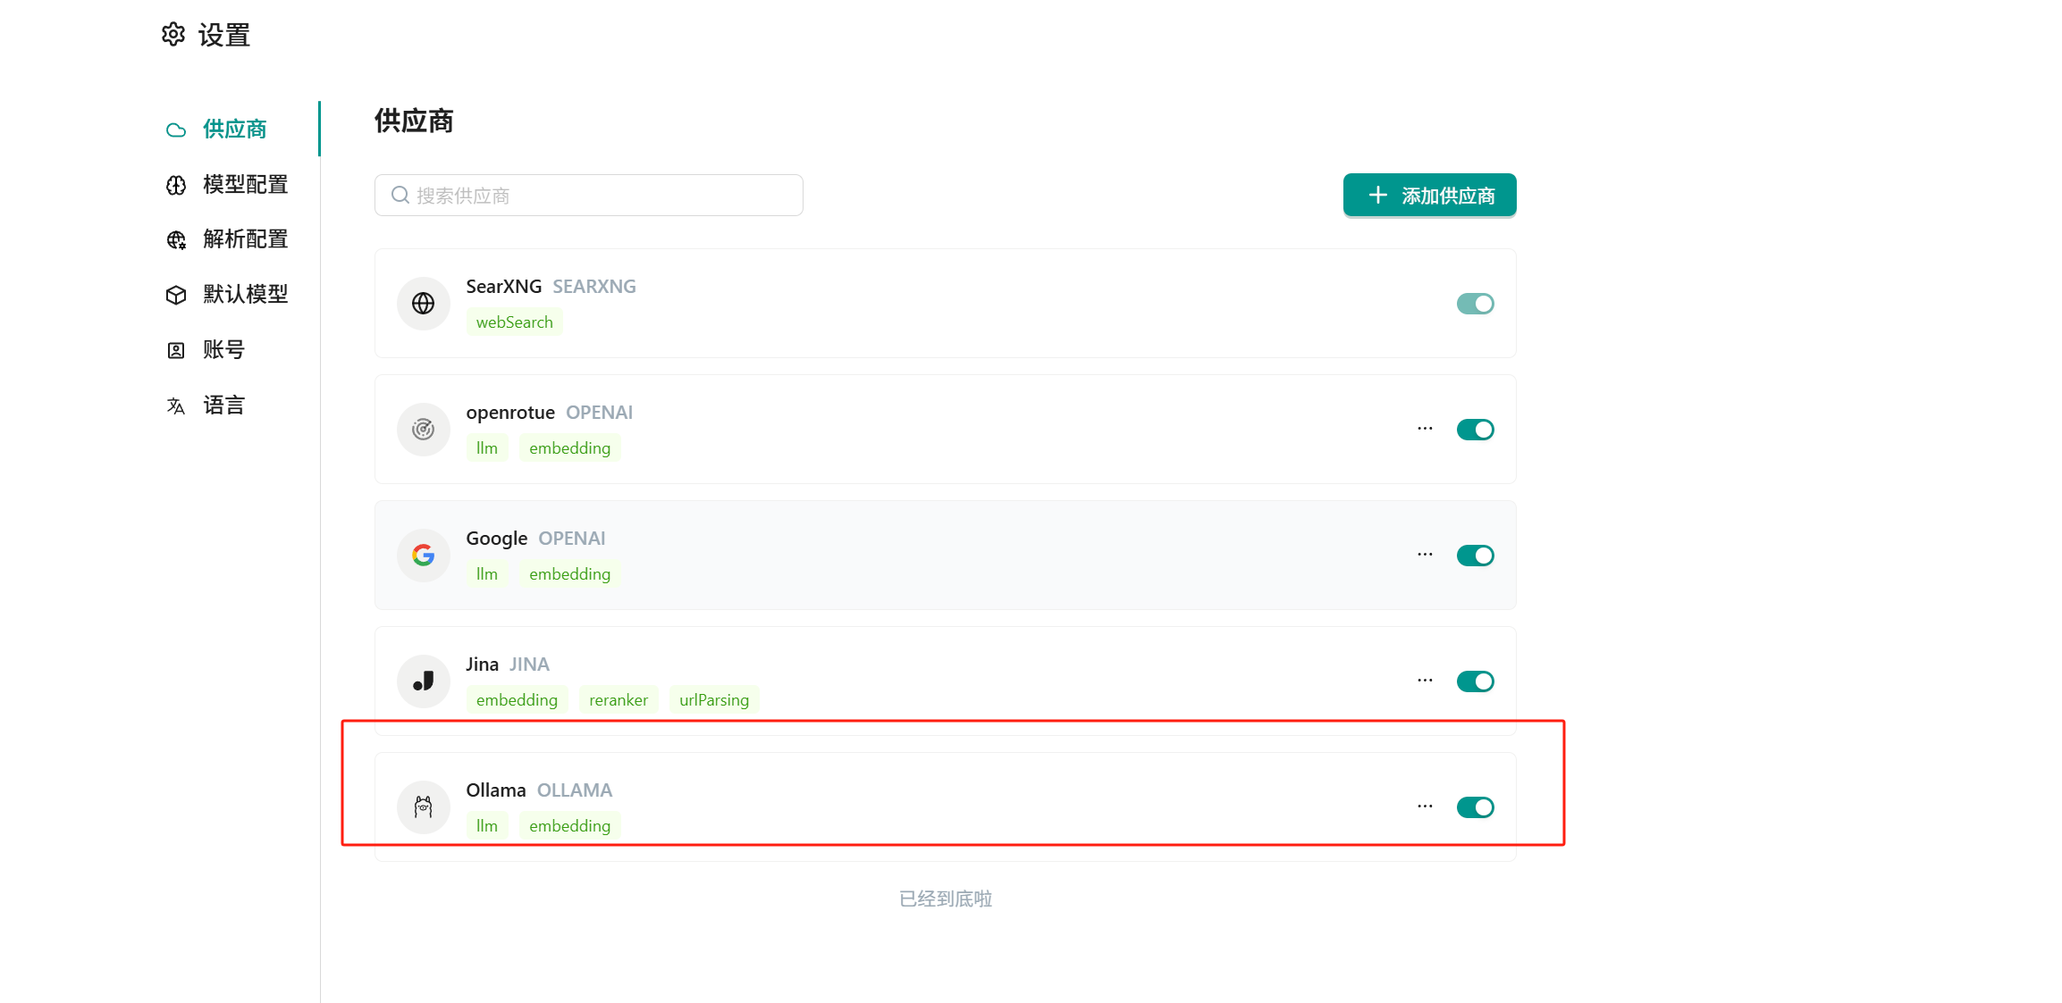Viewport: 2062px width, 1003px height.
Task: Open the 模型配置 settings section
Action: click(x=244, y=185)
